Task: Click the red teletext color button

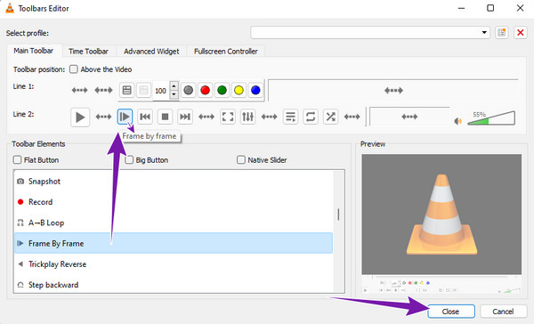Action: 205,90
